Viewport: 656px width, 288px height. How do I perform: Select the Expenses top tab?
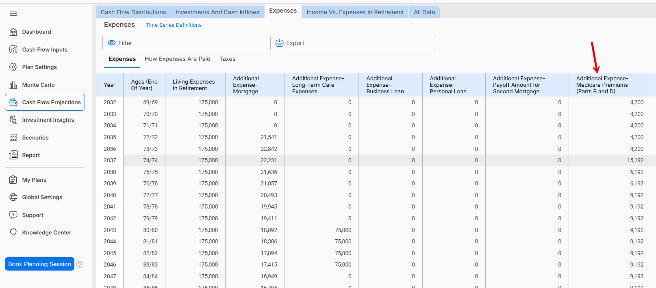[x=283, y=11]
